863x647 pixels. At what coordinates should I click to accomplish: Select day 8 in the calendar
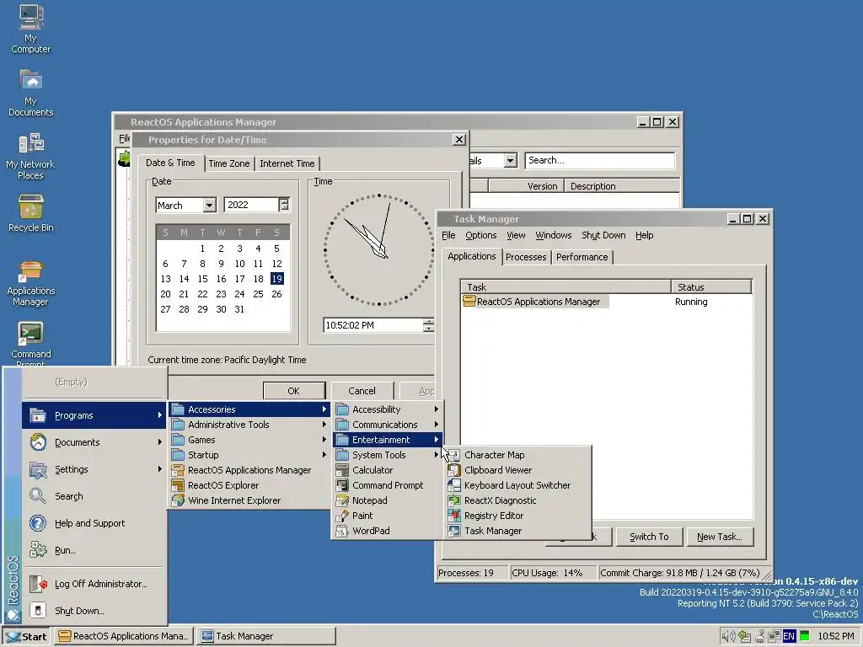(x=202, y=264)
